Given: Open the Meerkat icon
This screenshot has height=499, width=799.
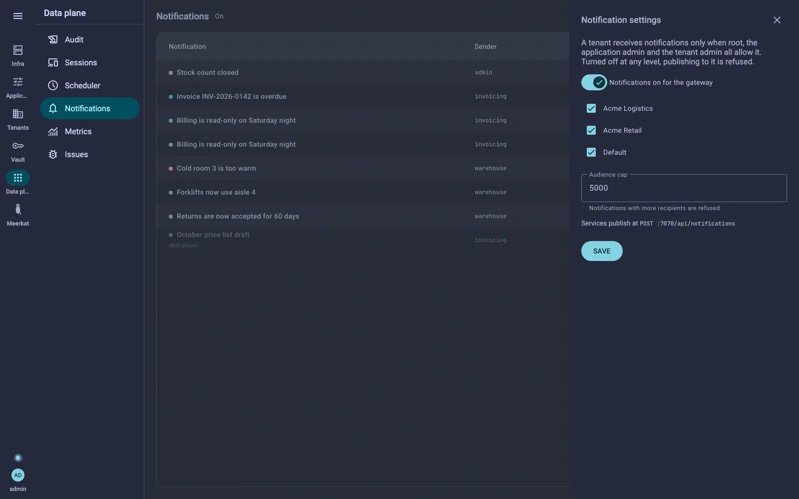Looking at the screenshot, I should click(x=18, y=210).
